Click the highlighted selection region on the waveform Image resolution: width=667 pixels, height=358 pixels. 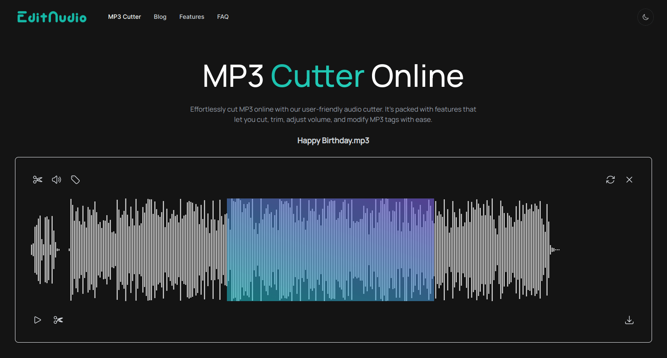[330, 249]
